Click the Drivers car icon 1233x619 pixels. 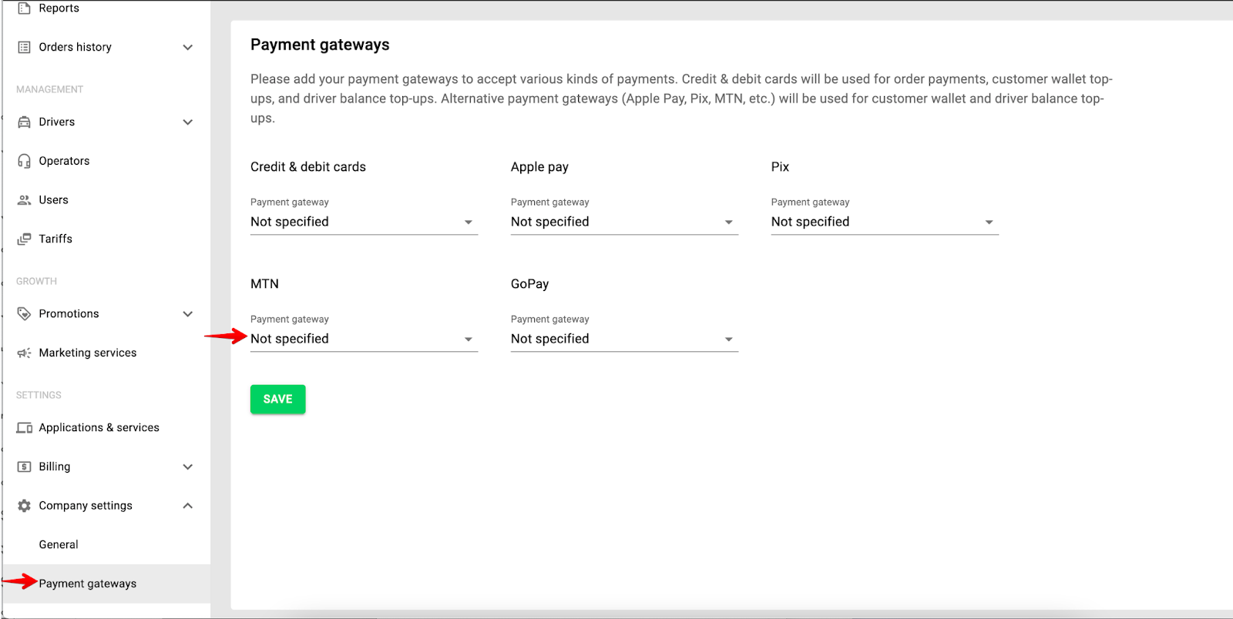24,122
